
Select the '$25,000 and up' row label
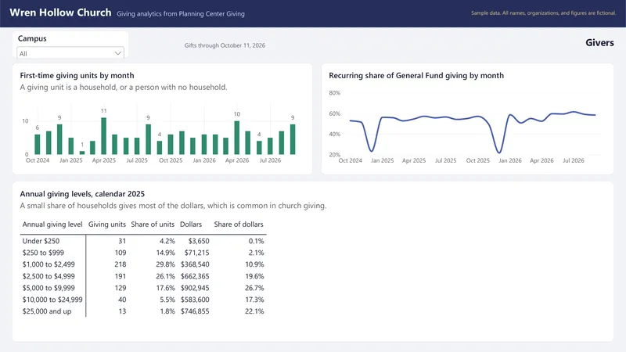coord(47,311)
